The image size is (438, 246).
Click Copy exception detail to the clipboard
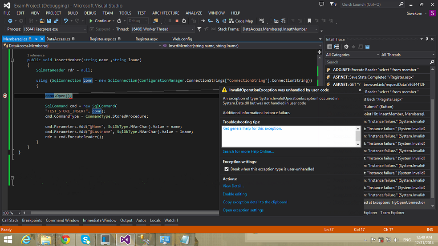255,202
